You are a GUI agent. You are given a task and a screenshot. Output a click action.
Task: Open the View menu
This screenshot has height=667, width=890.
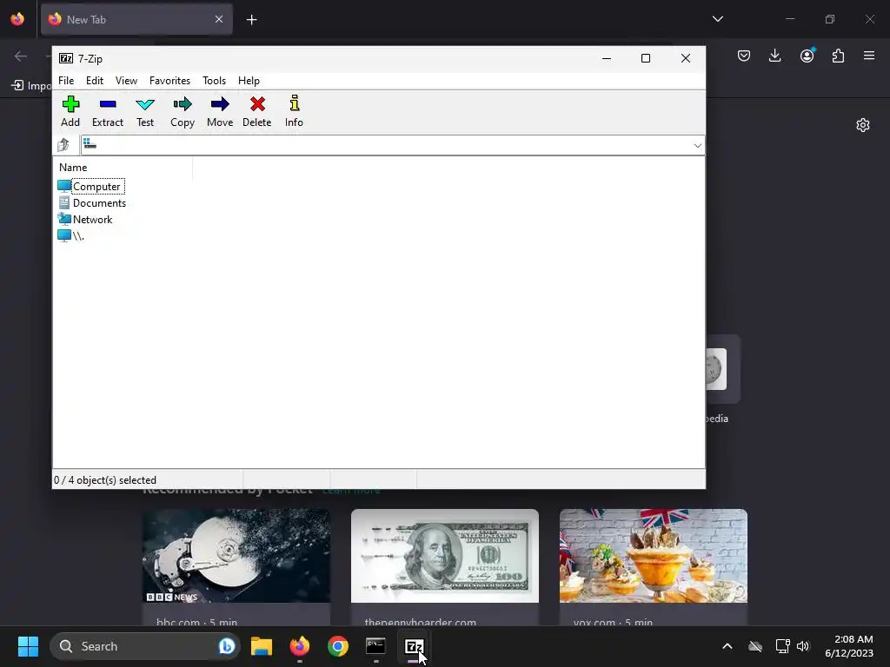coord(126,81)
